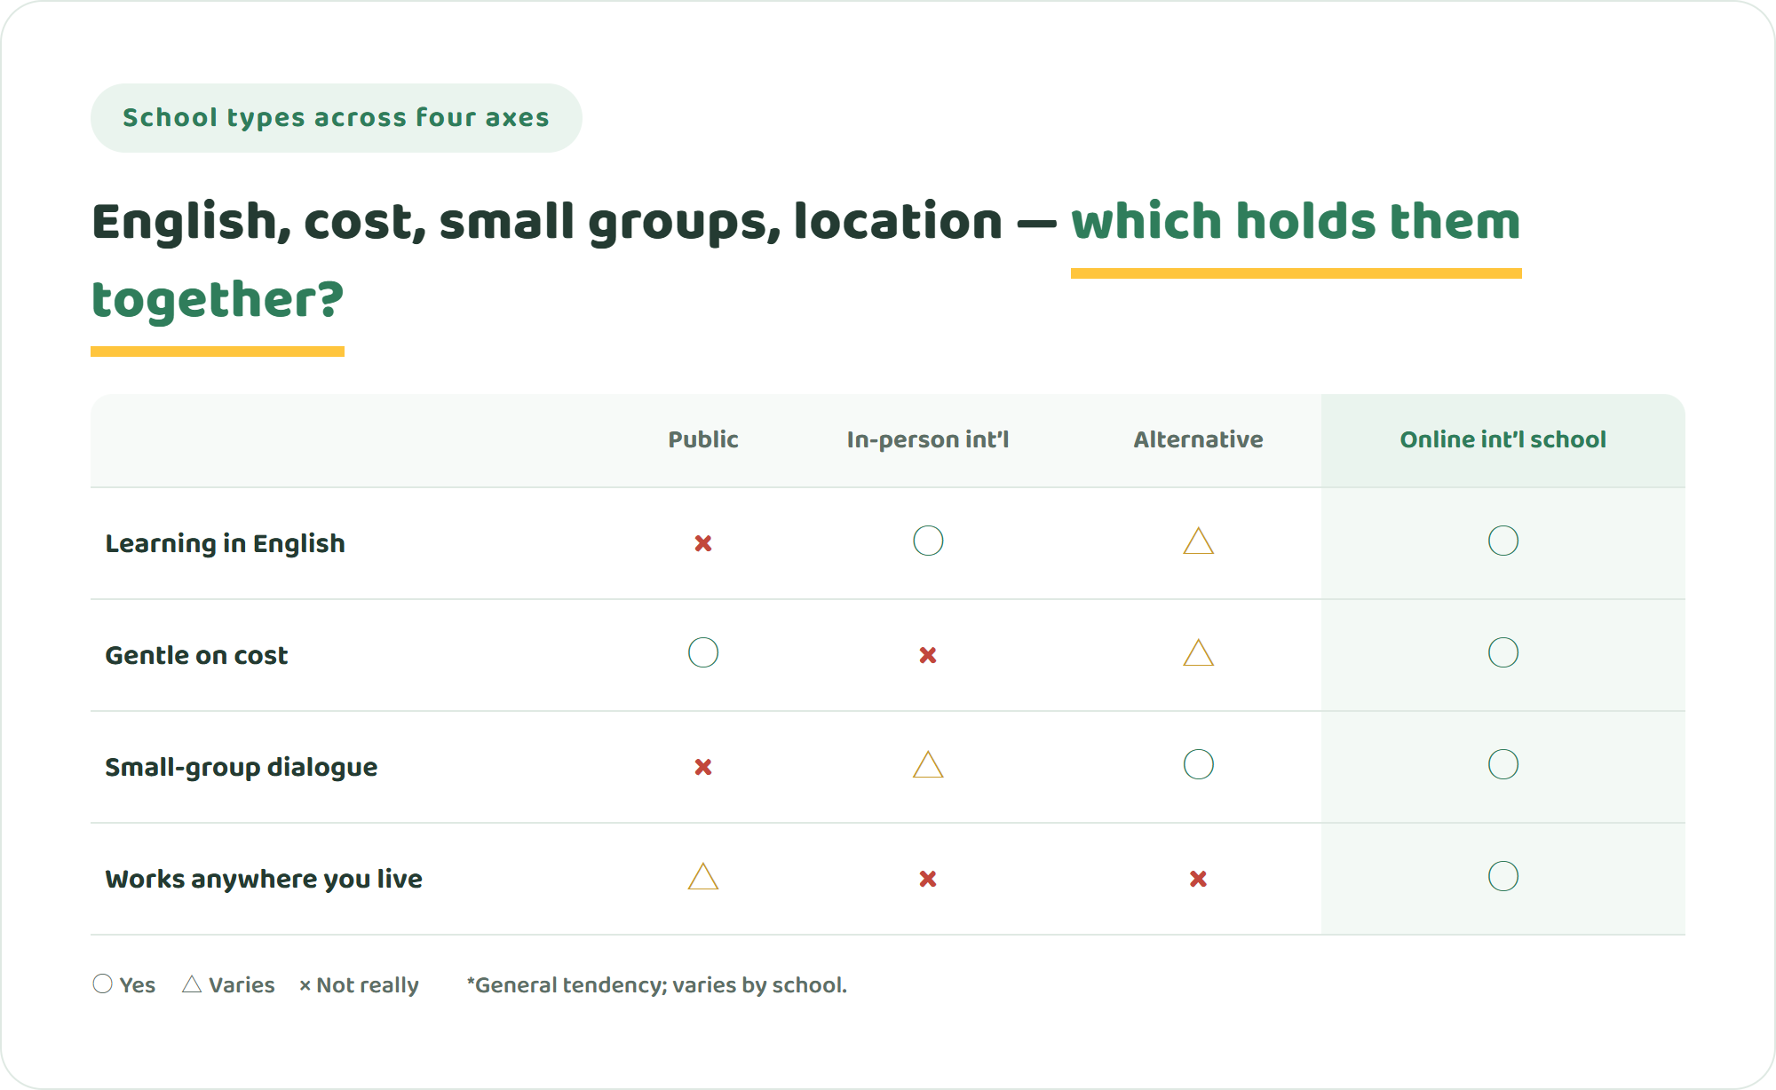Image resolution: width=1776 pixels, height=1090 pixels.
Task: Click the cross for Public, Learning in English
Action: click(x=703, y=543)
